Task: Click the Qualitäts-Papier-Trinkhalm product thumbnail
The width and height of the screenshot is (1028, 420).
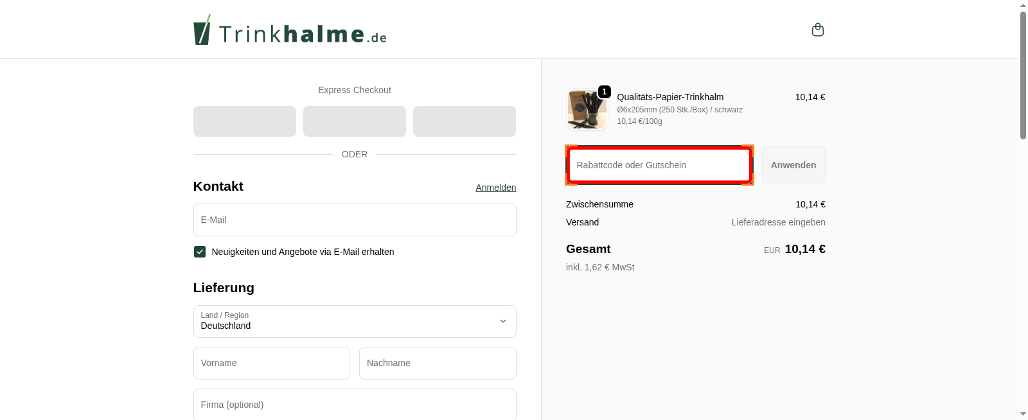Action: pyautogui.click(x=587, y=109)
